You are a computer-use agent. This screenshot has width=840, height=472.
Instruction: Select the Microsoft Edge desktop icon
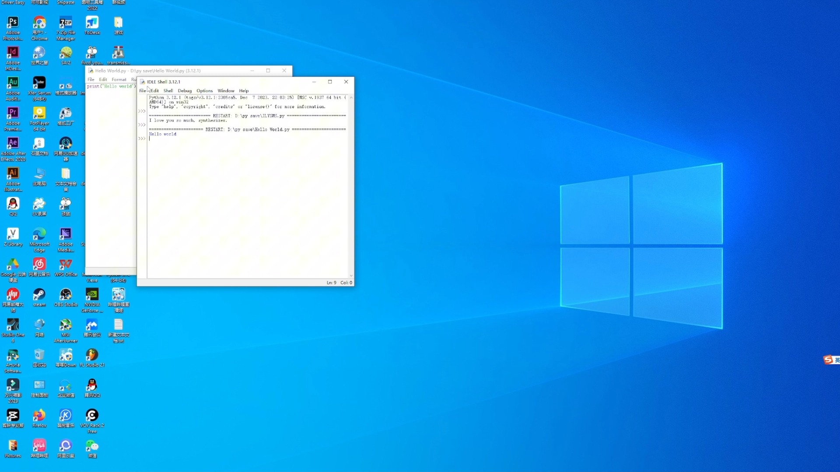click(x=39, y=240)
